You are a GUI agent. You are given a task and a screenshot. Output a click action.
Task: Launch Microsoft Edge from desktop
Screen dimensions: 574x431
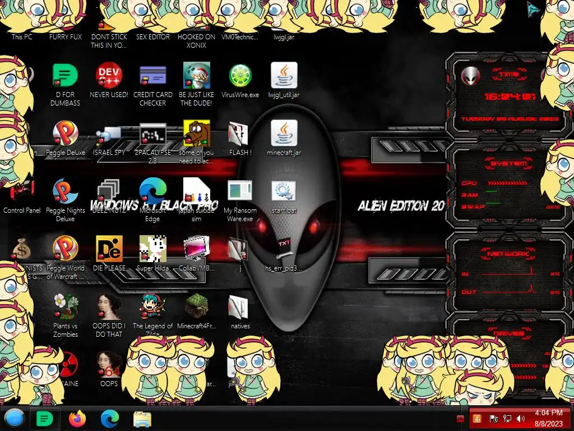click(152, 191)
